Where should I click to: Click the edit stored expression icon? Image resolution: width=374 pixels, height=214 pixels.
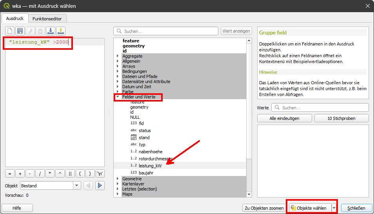click(x=30, y=31)
